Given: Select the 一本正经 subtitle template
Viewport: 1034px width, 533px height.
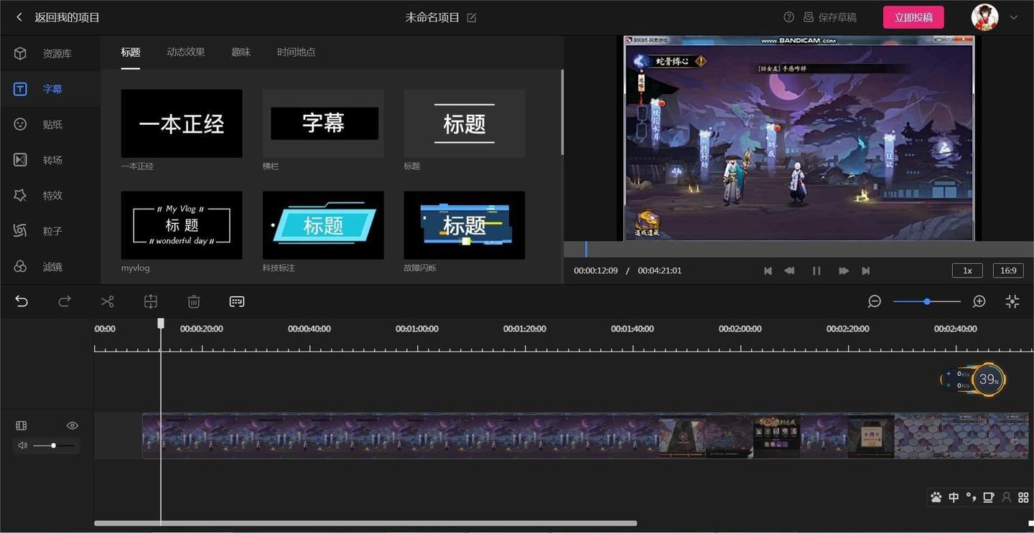Looking at the screenshot, I should point(182,123).
